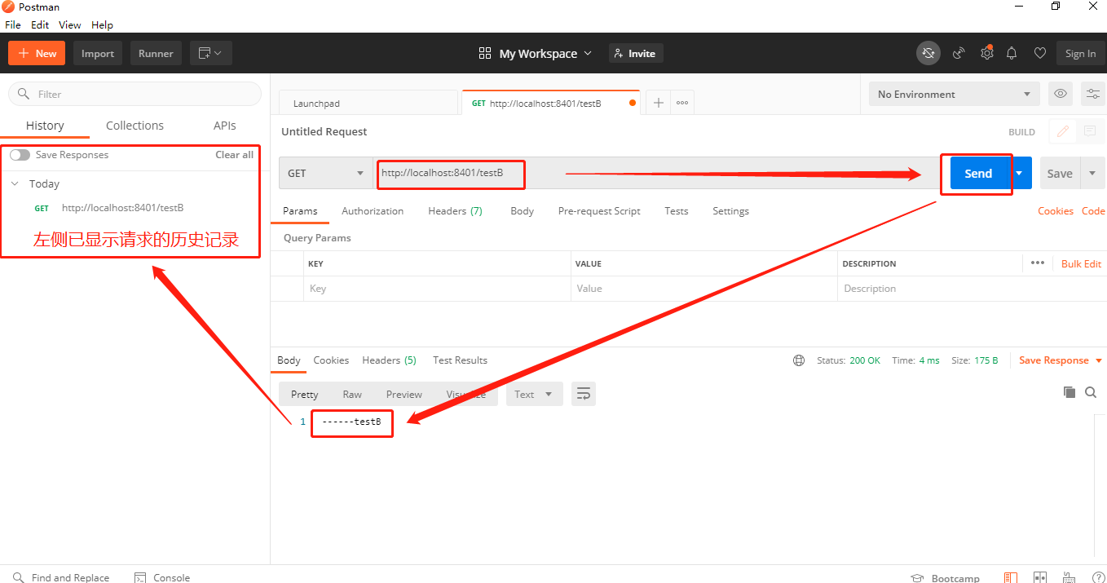Open the GET method dropdown
The width and height of the screenshot is (1107, 583).
pos(326,173)
